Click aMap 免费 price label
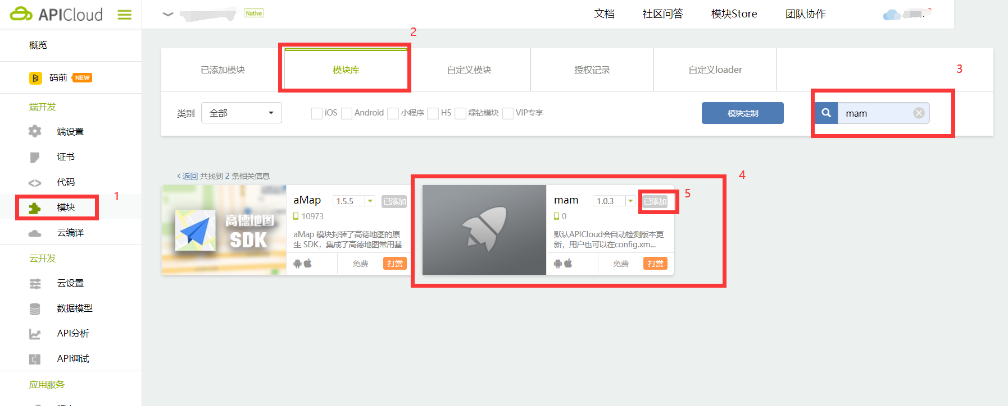Screen dimensions: 1008x406 point(360,264)
